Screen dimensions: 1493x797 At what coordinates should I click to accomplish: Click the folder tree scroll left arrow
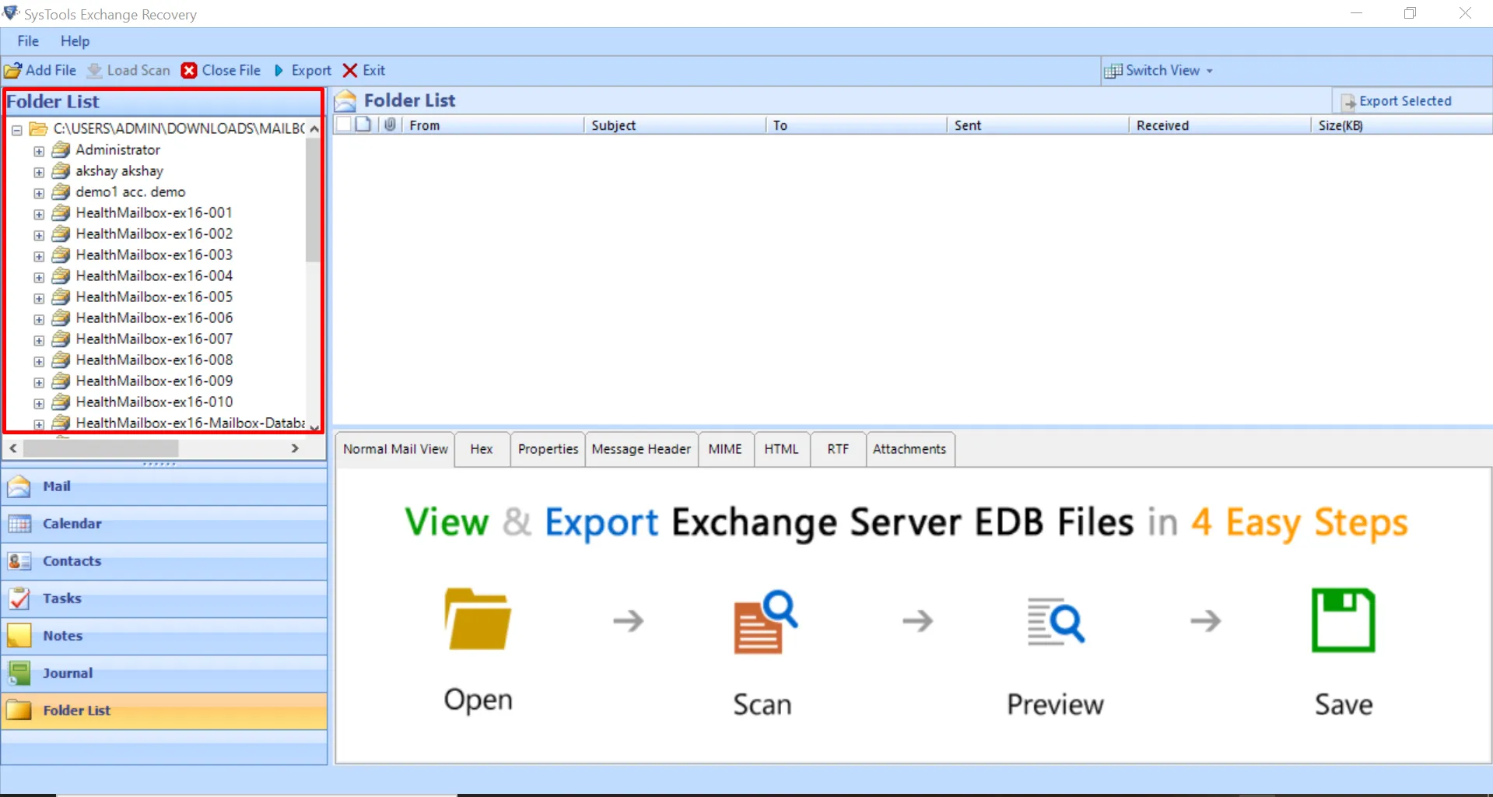(13, 448)
